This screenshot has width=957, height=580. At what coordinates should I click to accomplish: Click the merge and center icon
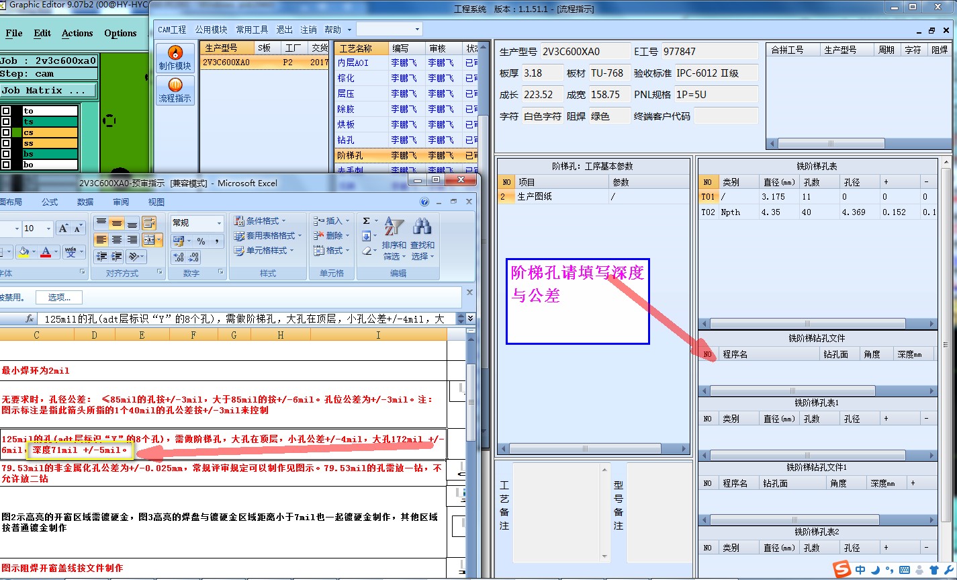[149, 240]
